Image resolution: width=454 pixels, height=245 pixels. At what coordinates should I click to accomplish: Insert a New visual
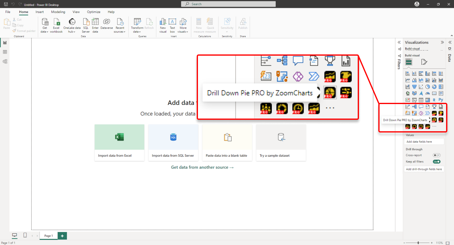coord(163,25)
